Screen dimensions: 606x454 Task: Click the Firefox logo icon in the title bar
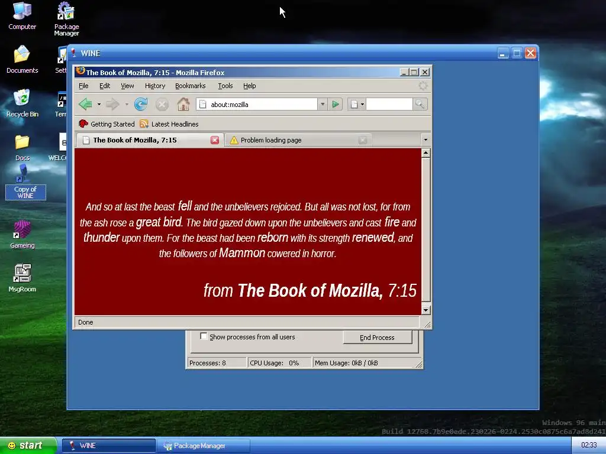(x=80, y=71)
